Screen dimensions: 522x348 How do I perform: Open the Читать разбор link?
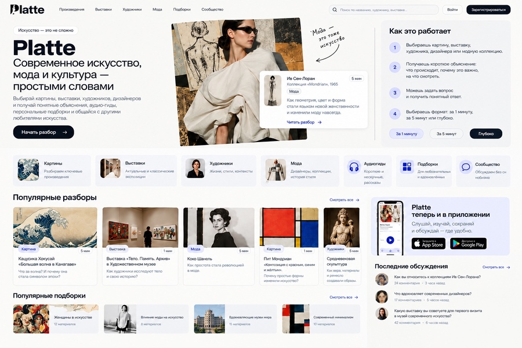coord(304,122)
